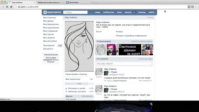Open Олены Юховой birthday reminder link

53,61
